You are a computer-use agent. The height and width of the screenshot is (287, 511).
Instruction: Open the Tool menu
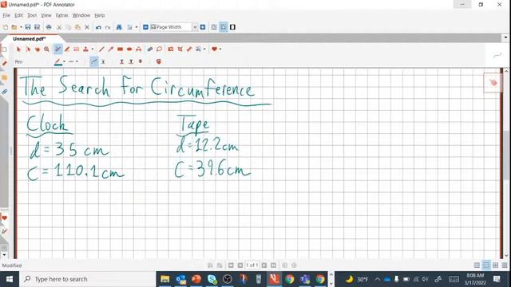click(x=32, y=15)
